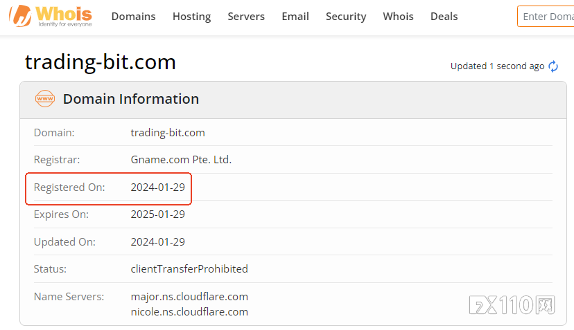This screenshot has width=574, height=330.
Task: Open the Domains menu
Action: pos(133,17)
